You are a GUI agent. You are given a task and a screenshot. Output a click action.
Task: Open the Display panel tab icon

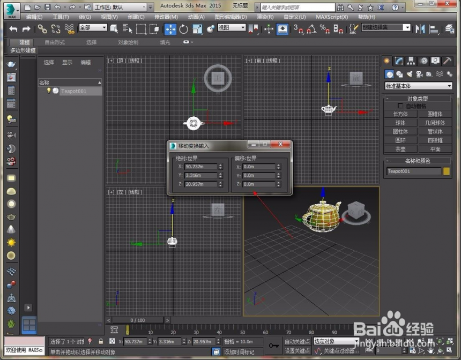(x=435, y=61)
